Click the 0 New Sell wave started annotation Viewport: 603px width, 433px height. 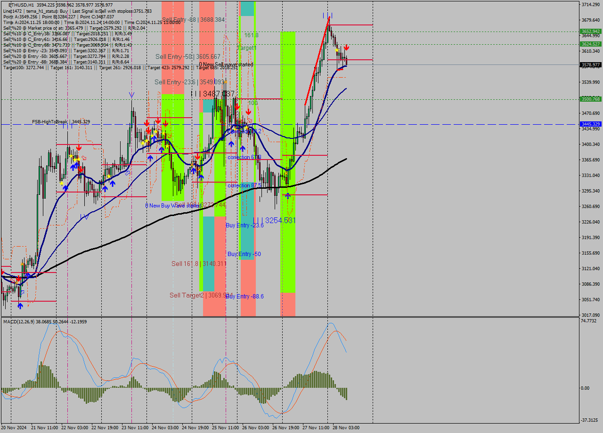click(226, 64)
